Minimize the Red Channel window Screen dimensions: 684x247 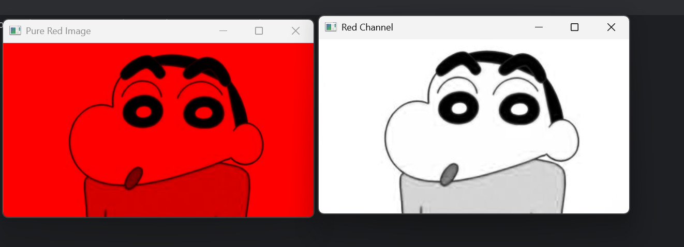coord(539,27)
